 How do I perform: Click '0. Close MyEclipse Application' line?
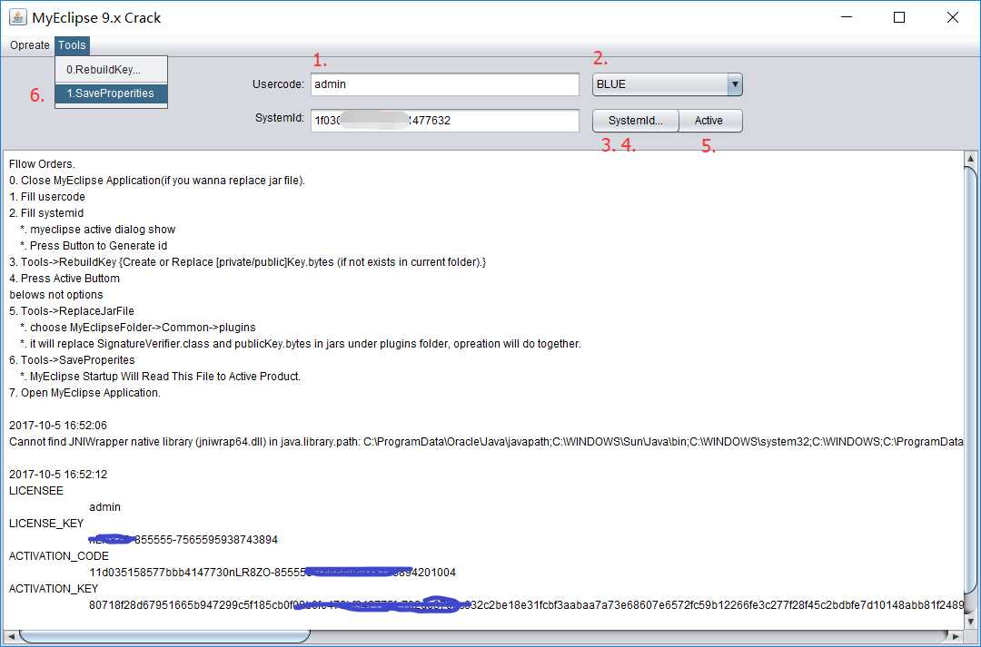coord(157,180)
